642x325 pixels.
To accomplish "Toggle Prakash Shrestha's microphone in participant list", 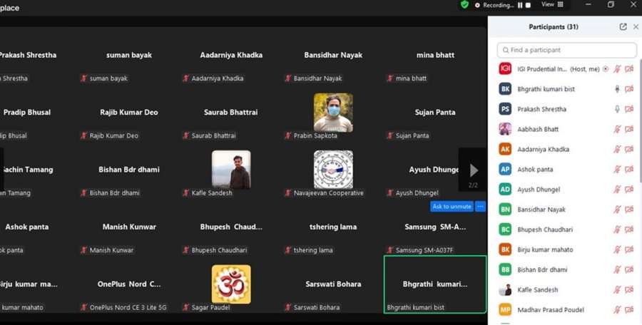I will (617, 109).
